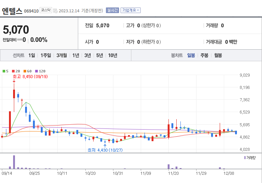Select the 1년 line chart period

(x=76, y=55)
